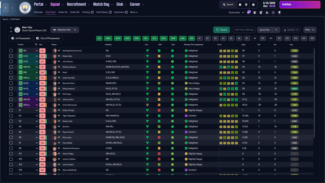Expand the Quick Pick arrow dropdown
The height and width of the screenshot is (183, 325).
point(276,30)
